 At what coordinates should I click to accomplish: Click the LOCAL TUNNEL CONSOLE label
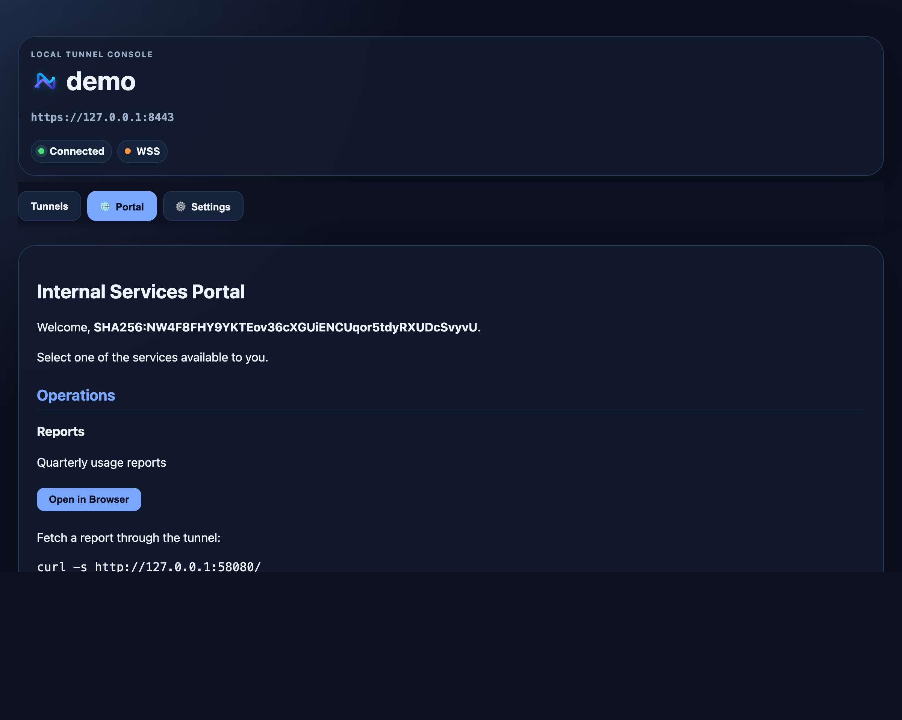[x=92, y=54]
